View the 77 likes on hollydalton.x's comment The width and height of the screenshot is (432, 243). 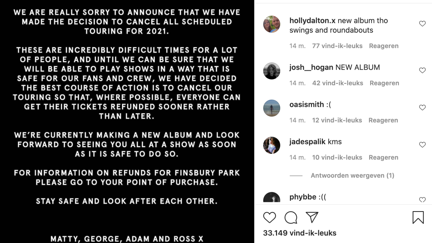pyautogui.click(x=337, y=46)
